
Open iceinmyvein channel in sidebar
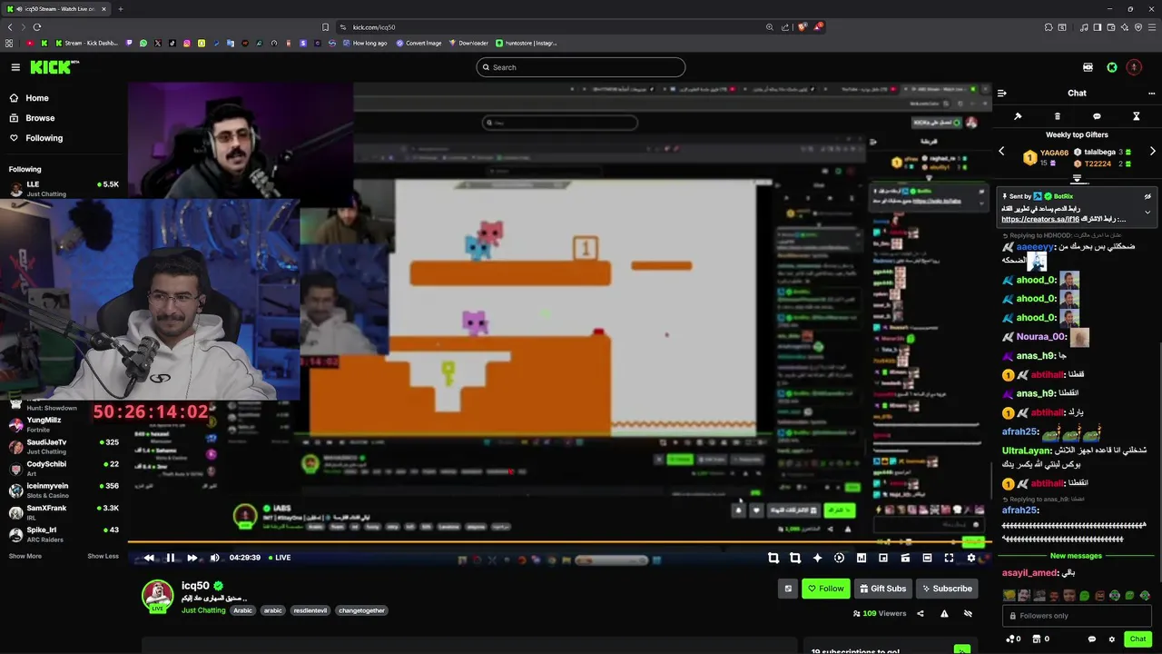[64, 490]
